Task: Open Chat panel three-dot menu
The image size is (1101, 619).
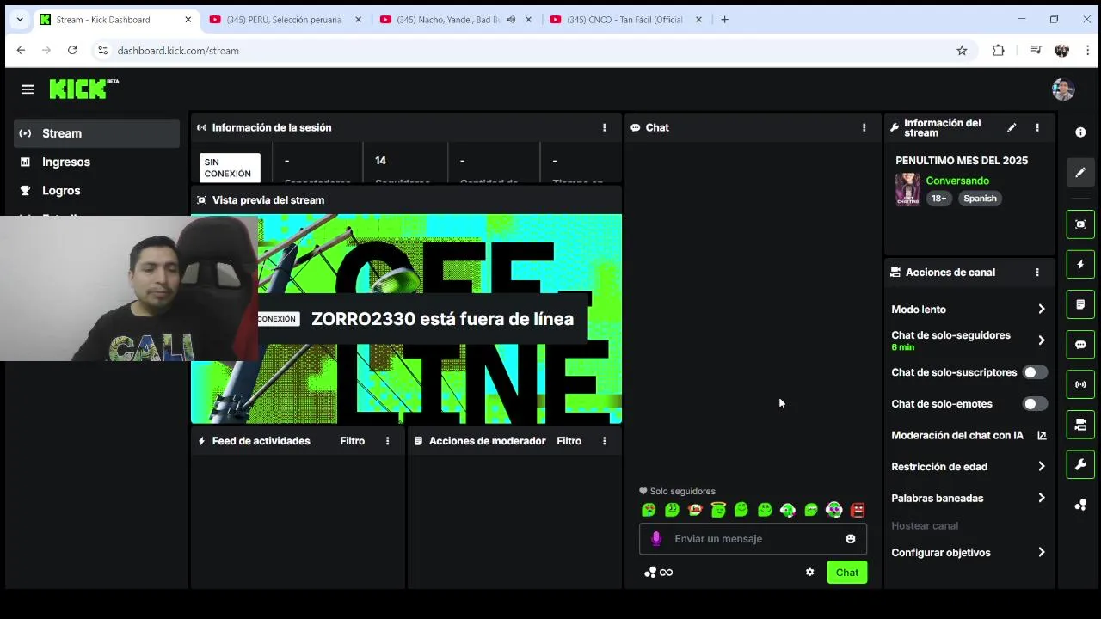Action: [x=864, y=127]
